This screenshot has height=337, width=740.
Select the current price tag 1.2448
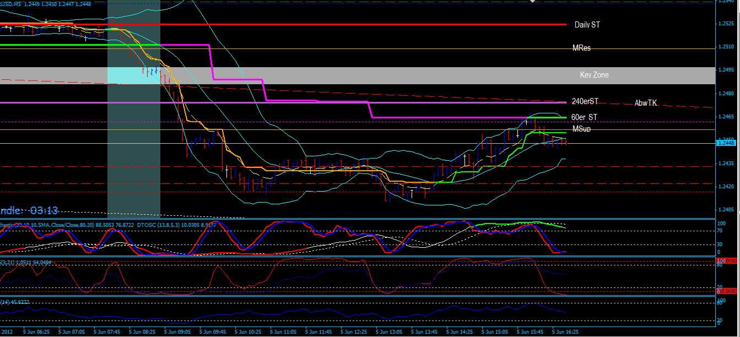pos(726,142)
